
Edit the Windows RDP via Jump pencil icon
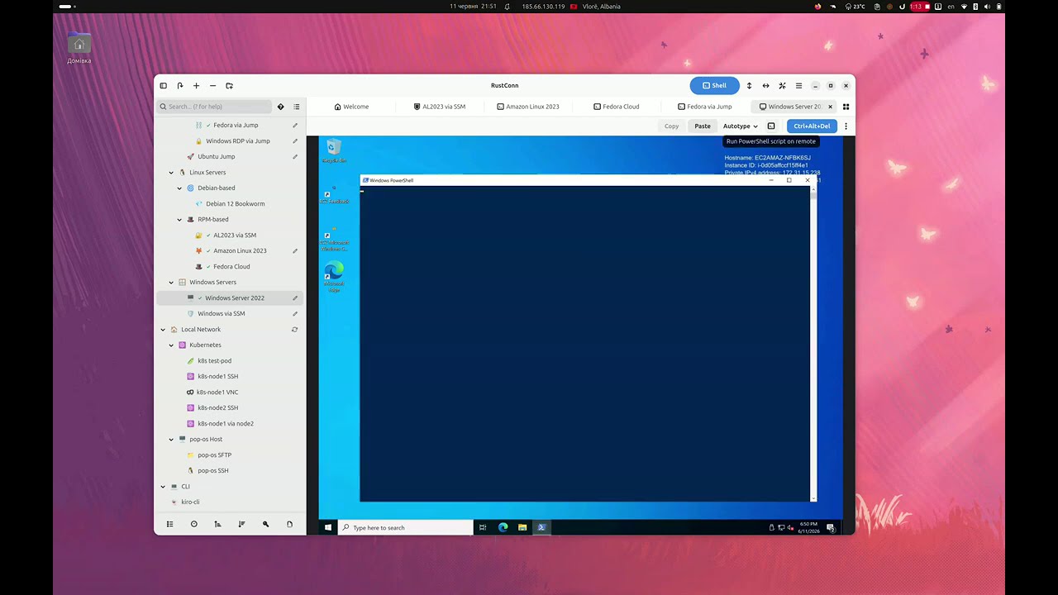pos(295,141)
